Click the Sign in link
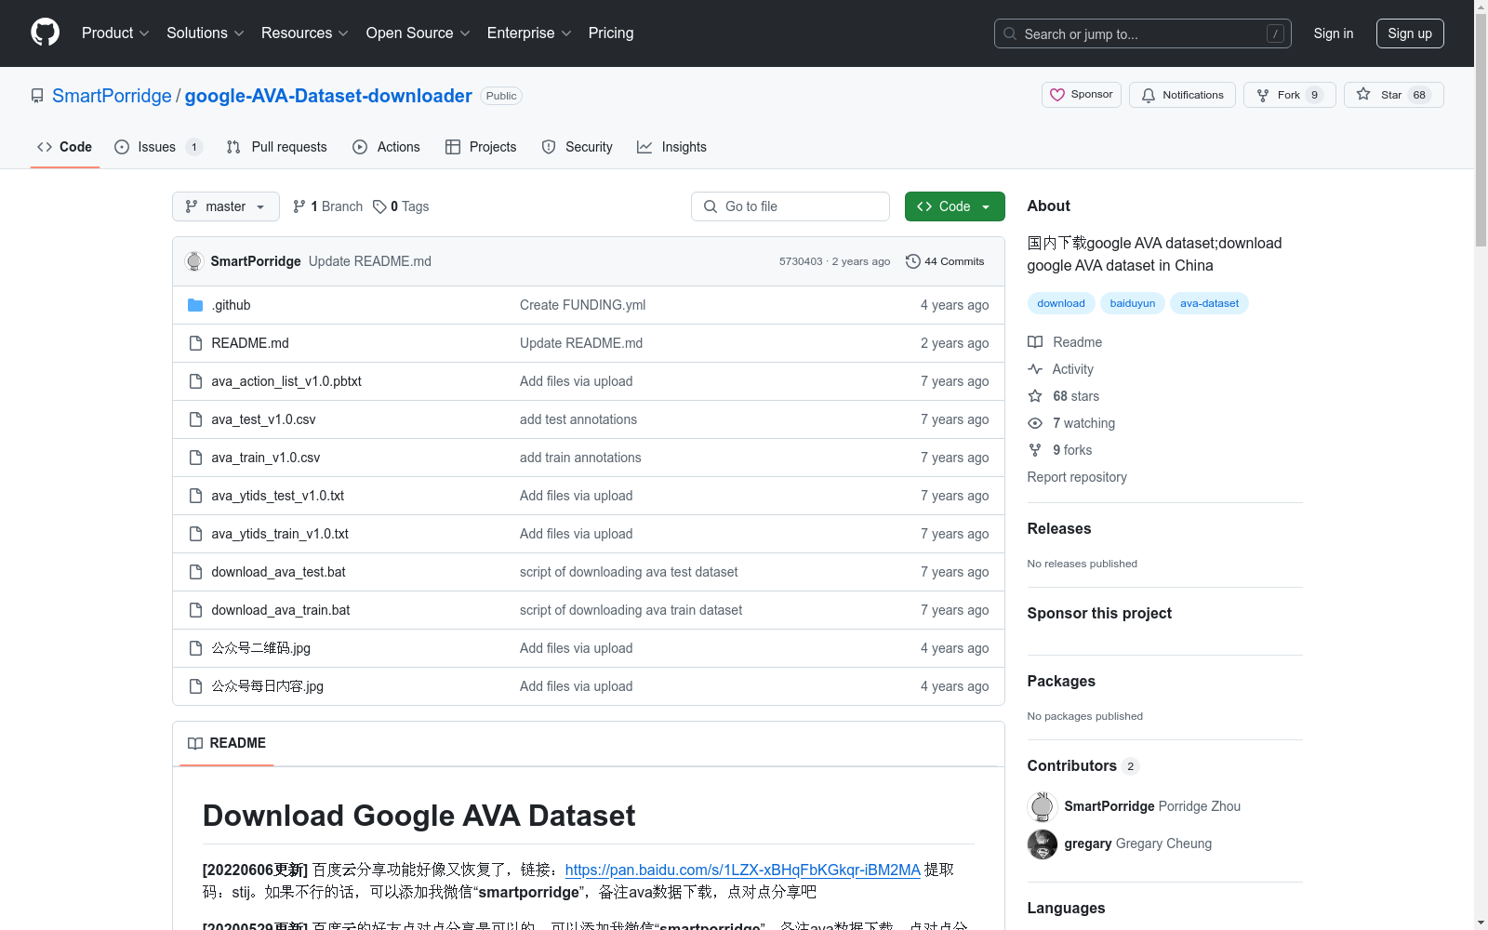The width and height of the screenshot is (1488, 930). pyautogui.click(x=1334, y=33)
